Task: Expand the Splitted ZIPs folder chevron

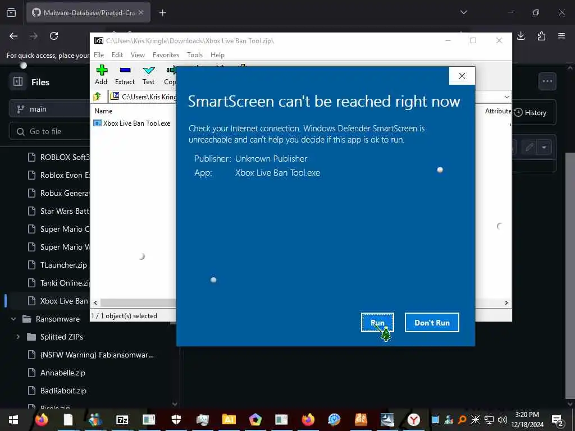Action: click(x=18, y=337)
